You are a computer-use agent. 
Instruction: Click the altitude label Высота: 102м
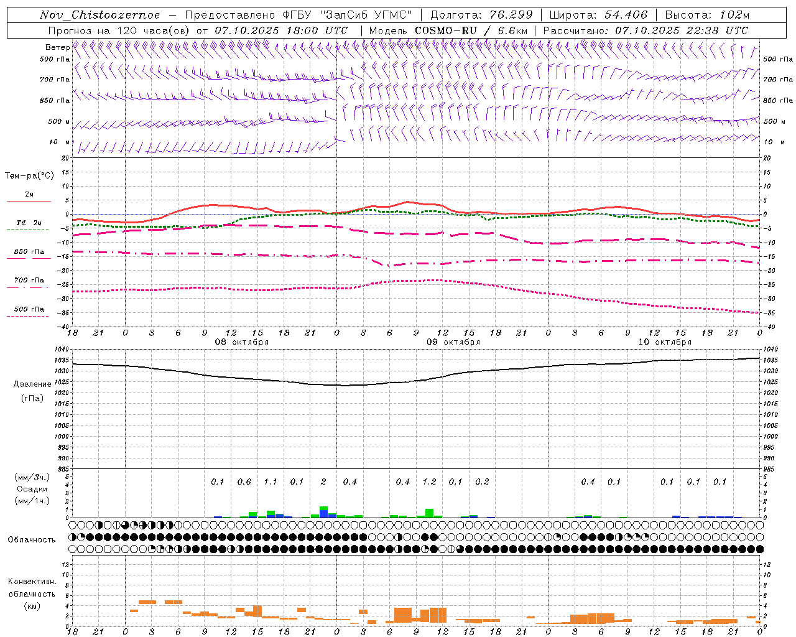coord(707,15)
